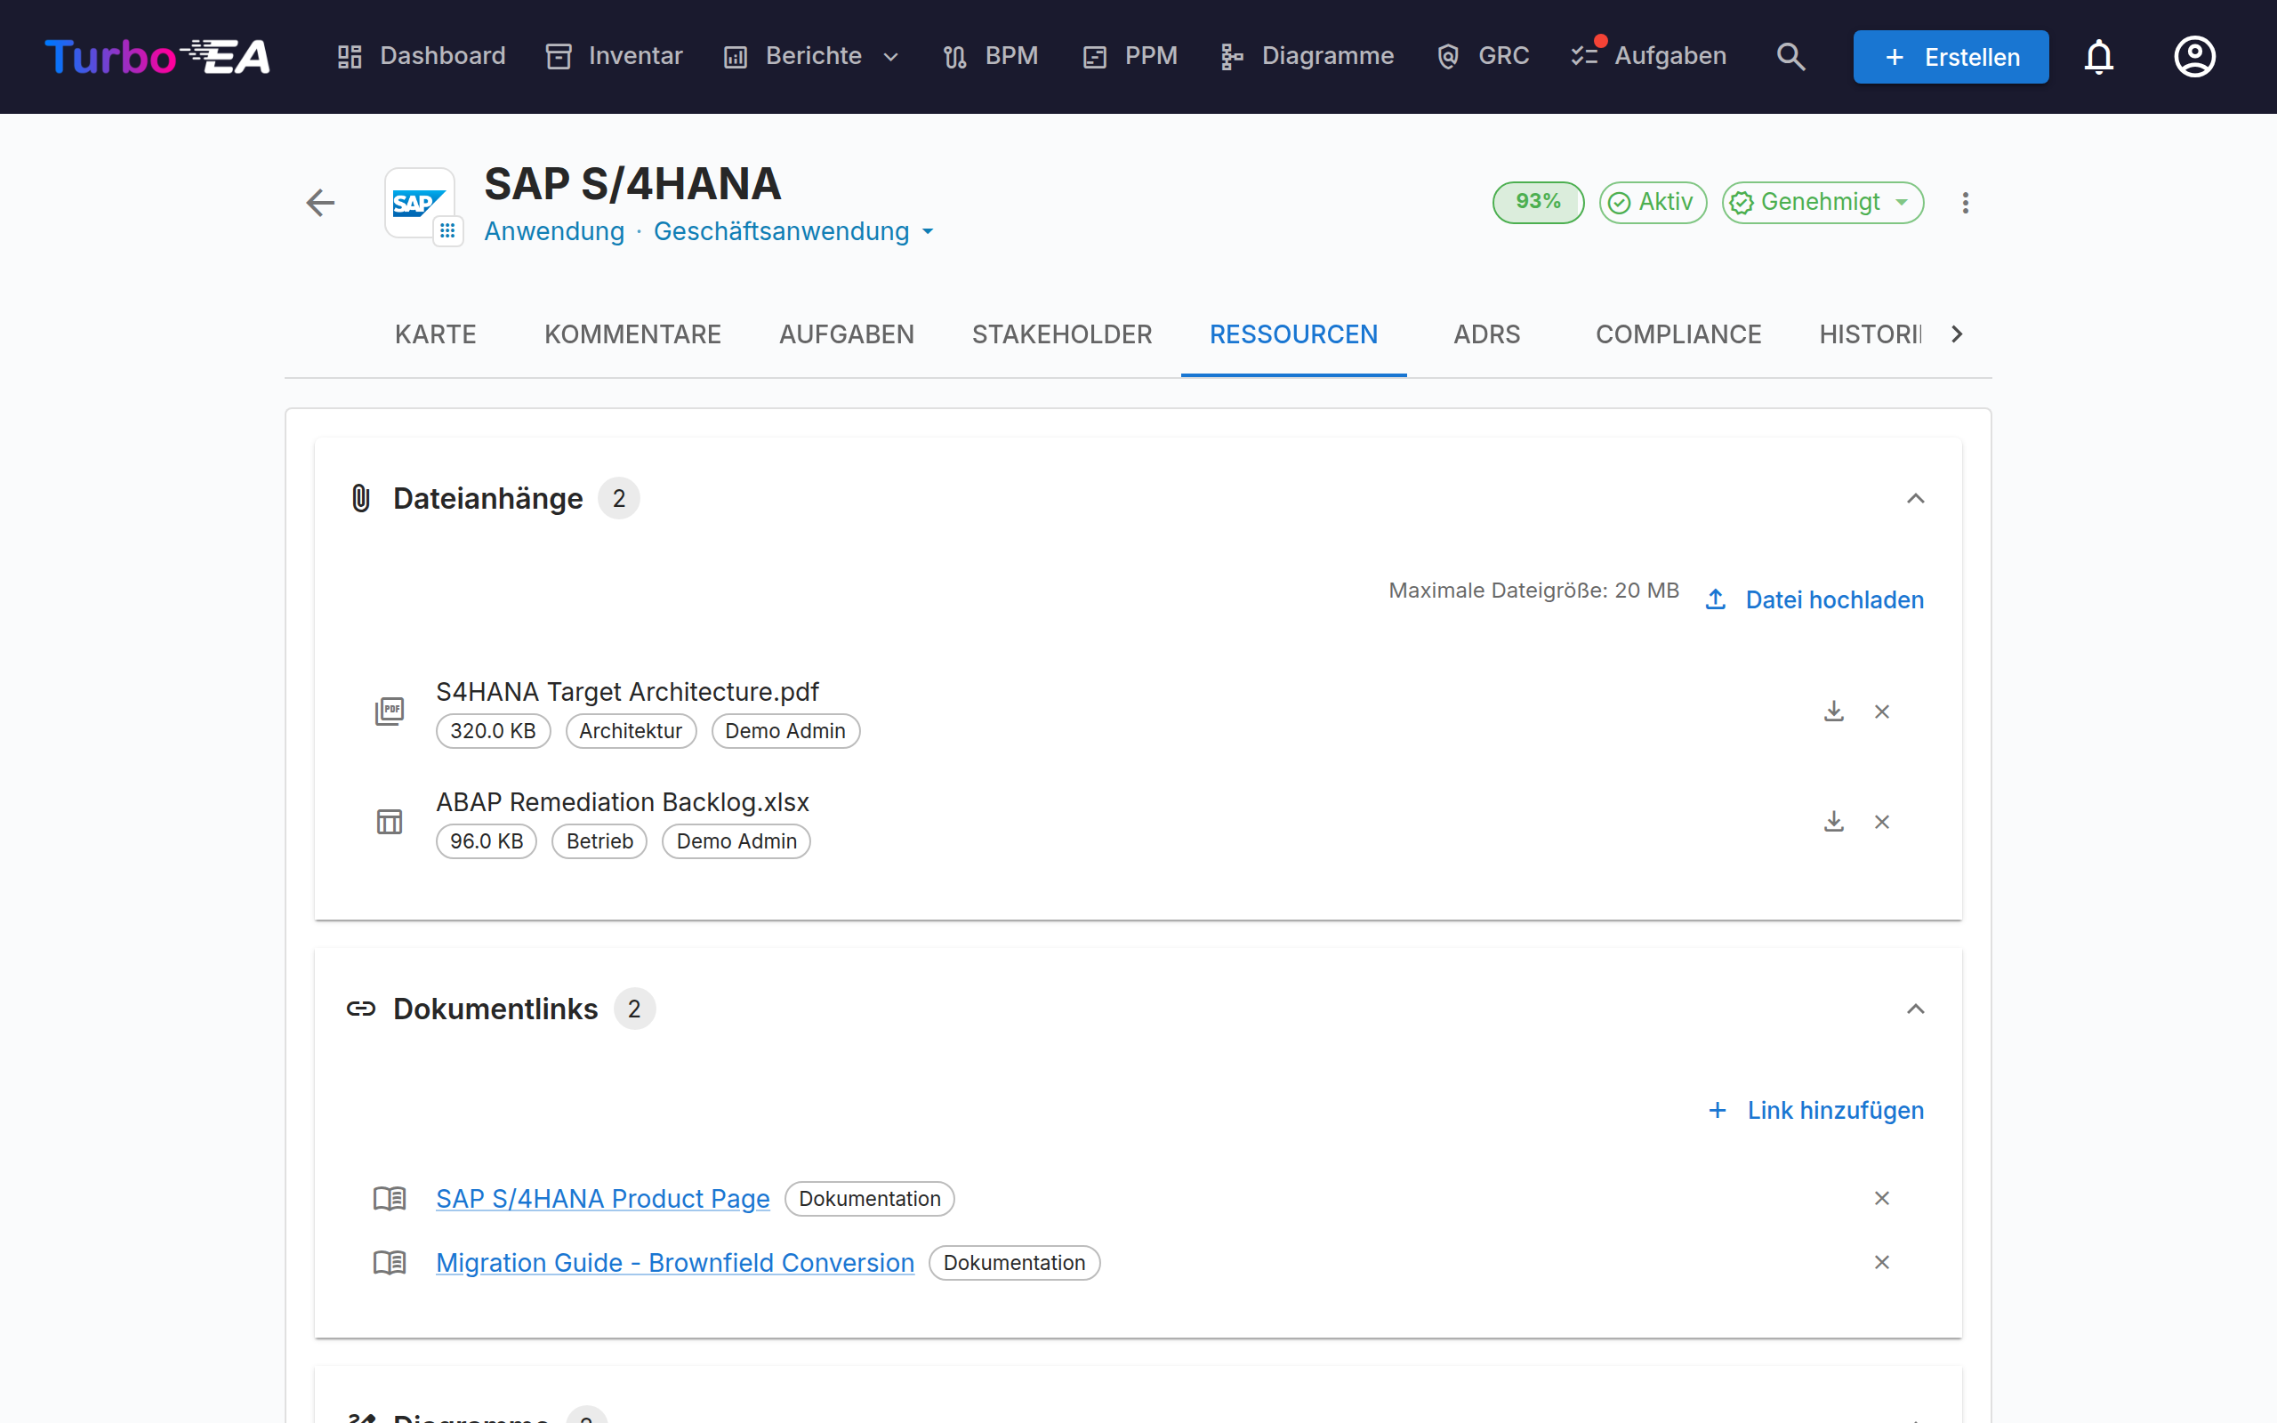Go to Dashboard in navigation
Image resolution: width=2277 pixels, height=1423 pixels.
[x=422, y=56]
